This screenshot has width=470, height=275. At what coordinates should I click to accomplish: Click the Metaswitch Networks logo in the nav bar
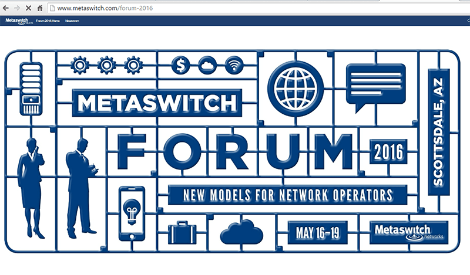[x=19, y=21]
